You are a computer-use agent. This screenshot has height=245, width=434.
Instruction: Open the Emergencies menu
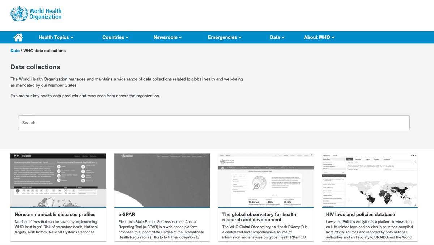tap(225, 37)
